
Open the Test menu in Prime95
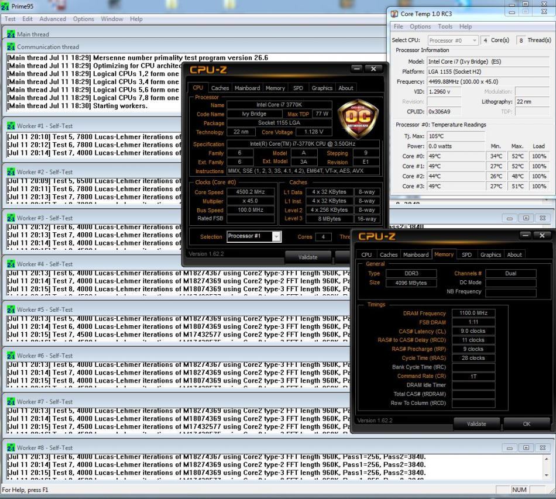pos(10,19)
